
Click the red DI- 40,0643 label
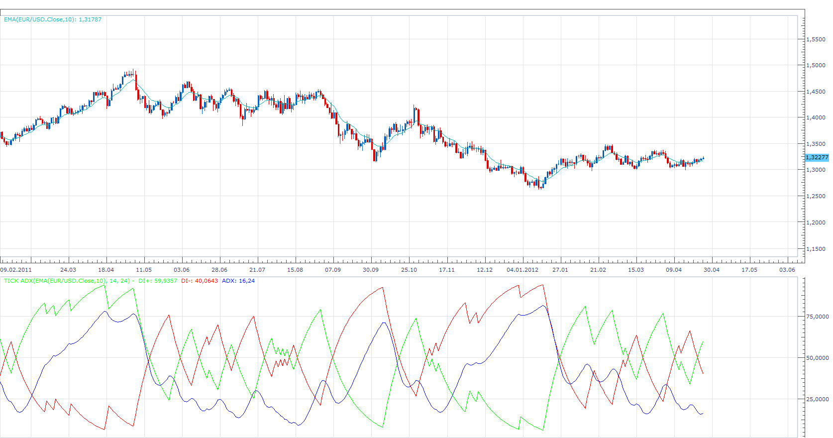200,281
